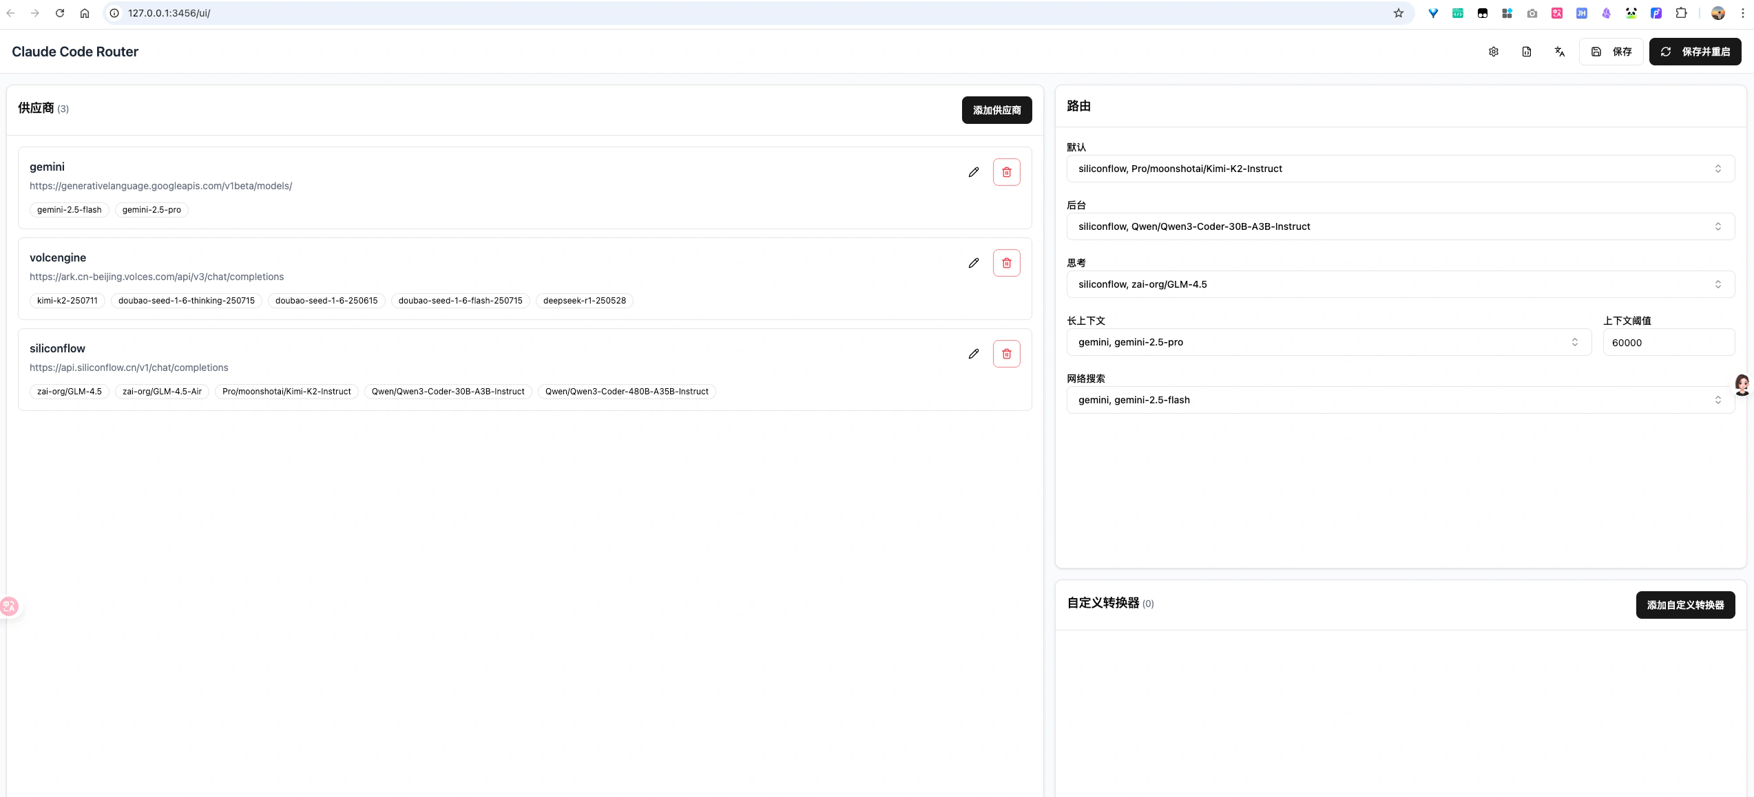Open the 长上下文 model dropdown
The width and height of the screenshot is (1754, 797).
coord(1328,342)
